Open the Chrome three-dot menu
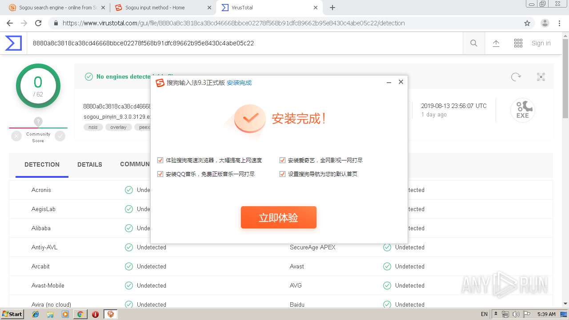569x320 pixels. pos(560,23)
